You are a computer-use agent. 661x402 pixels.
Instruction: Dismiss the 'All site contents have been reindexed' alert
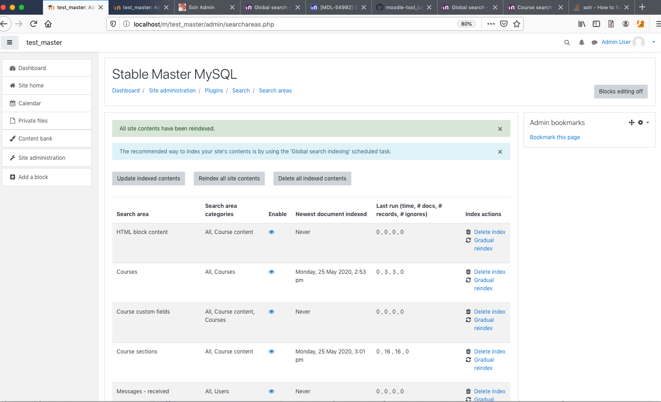pos(500,129)
